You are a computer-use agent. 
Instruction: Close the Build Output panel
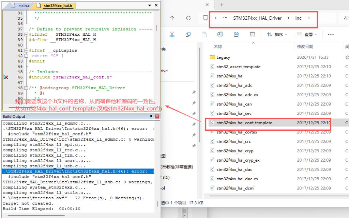click(x=157, y=116)
